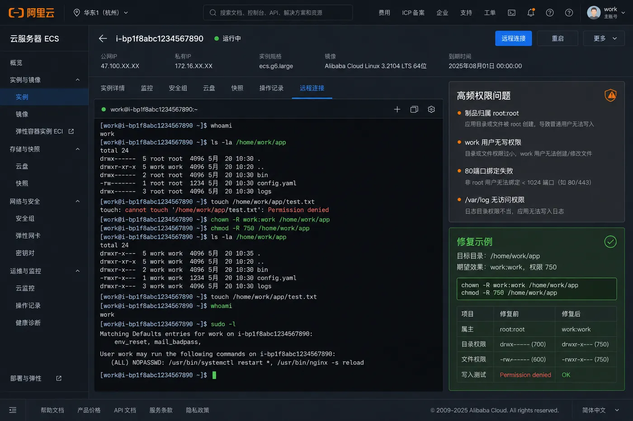Click the 重启 button
Viewport: 633px width, 421px height.
coord(557,38)
